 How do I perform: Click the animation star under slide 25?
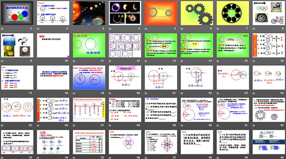click(x=2, y=125)
